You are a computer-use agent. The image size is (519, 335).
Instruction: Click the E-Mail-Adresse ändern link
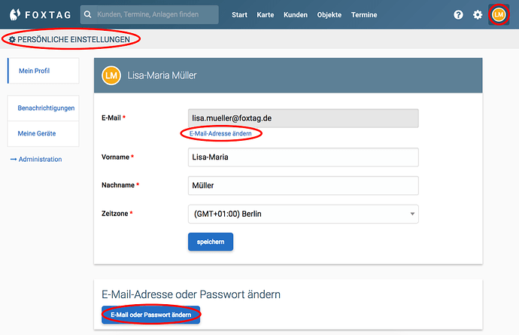click(220, 133)
